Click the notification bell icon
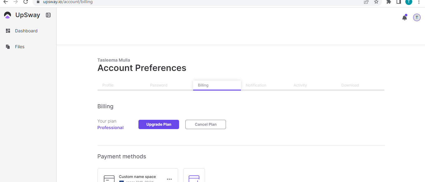This screenshot has height=182, width=425. point(404,18)
